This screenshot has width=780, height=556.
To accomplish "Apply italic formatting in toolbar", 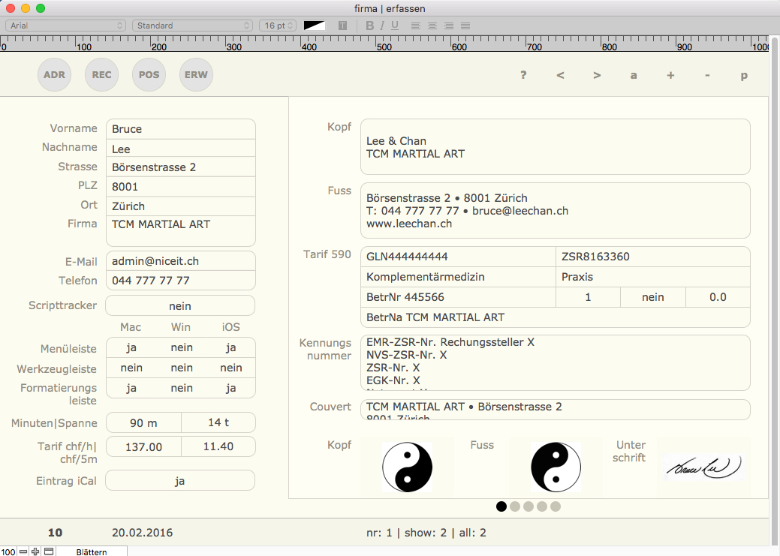I will tap(382, 26).
